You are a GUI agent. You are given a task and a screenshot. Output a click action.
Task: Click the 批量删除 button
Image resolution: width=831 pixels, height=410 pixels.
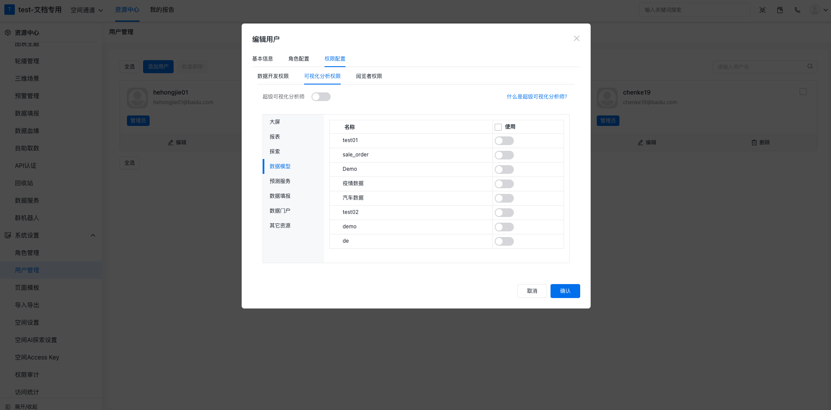click(x=192, y=67)
